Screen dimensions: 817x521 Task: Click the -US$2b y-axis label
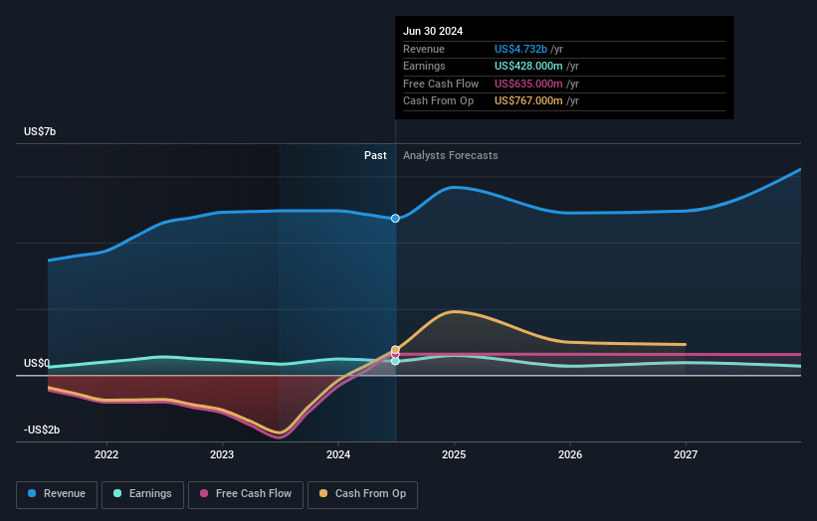point(42,430)
